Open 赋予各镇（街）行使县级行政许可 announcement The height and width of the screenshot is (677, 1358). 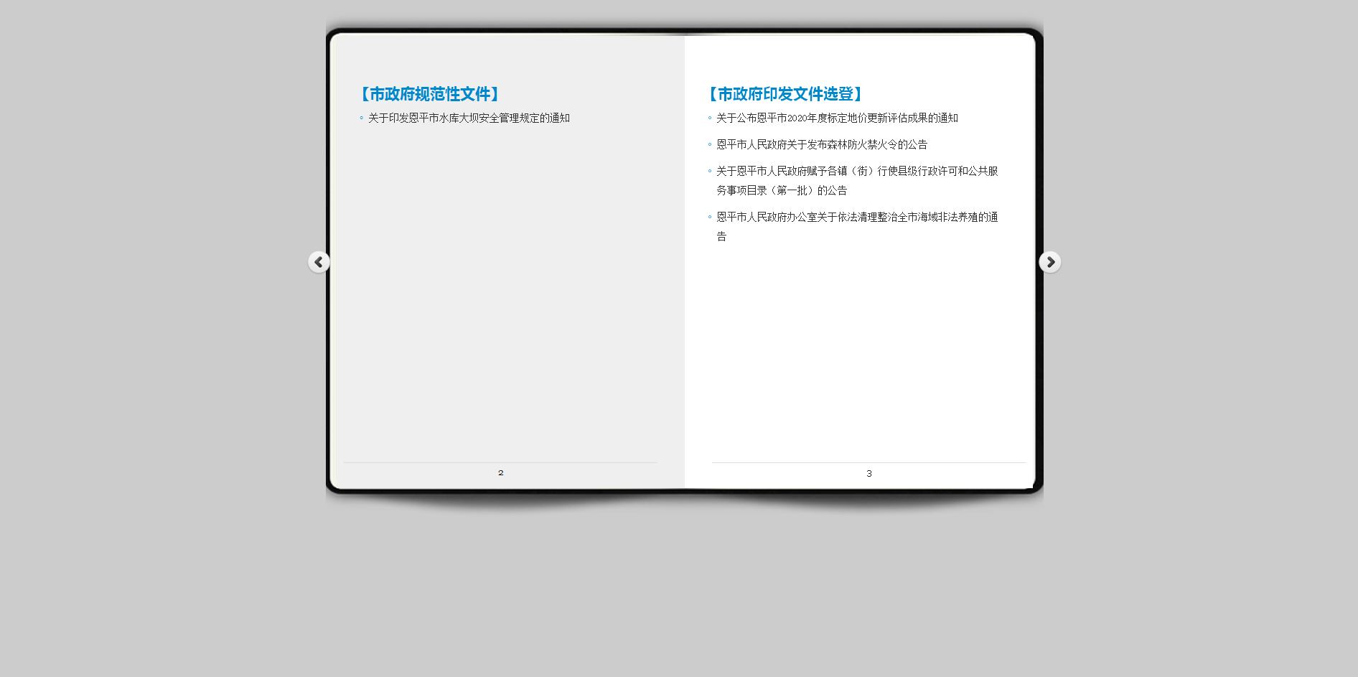(856, 172)
